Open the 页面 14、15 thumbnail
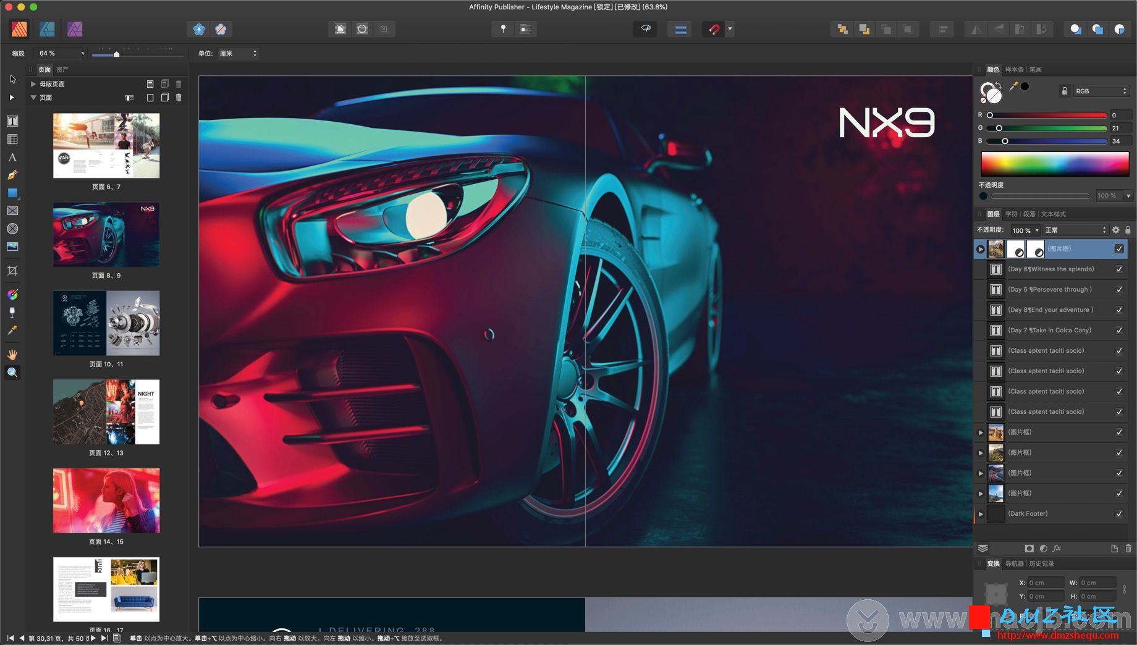 pyautogui.click(x=106, y=500)
